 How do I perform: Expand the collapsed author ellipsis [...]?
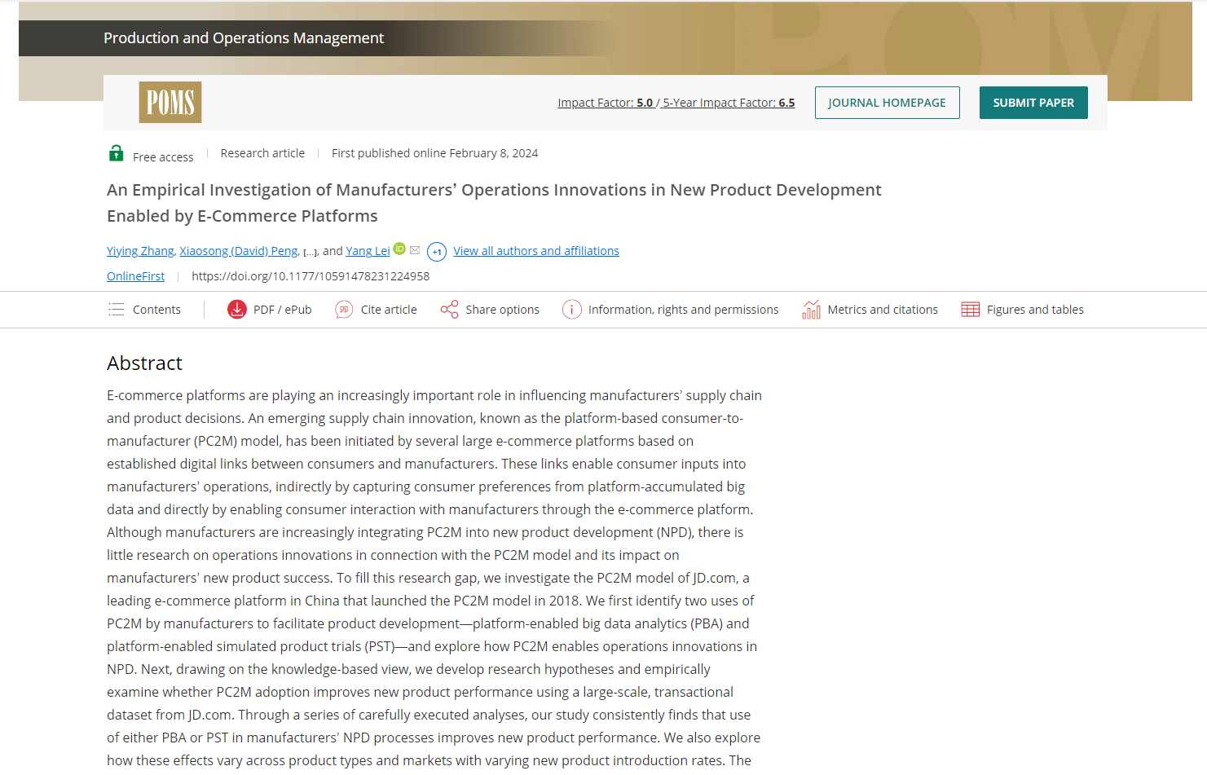point(311,252)
